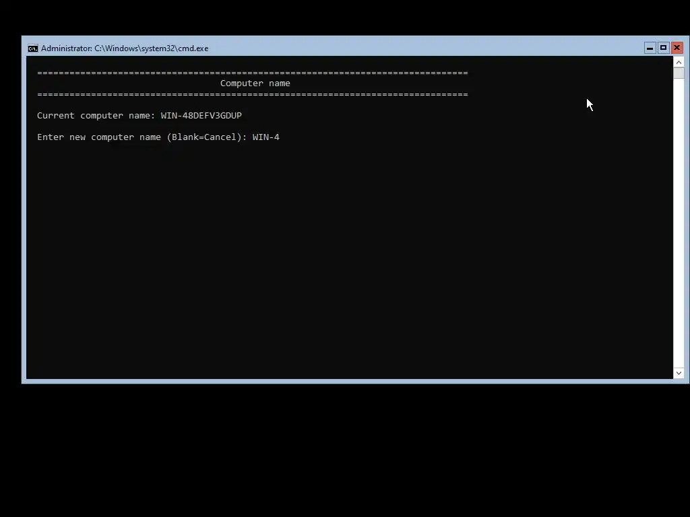Maximize the Administrator cmd.exe window
Screen dimensions: 690x517
click(664, 48)
